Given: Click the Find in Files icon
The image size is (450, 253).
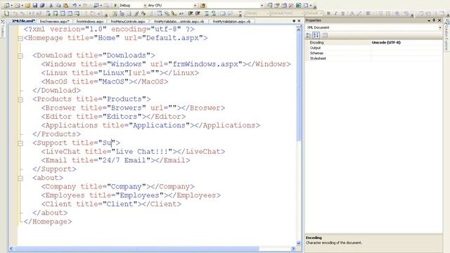Looking at the screenshot, I should [202, 6].
